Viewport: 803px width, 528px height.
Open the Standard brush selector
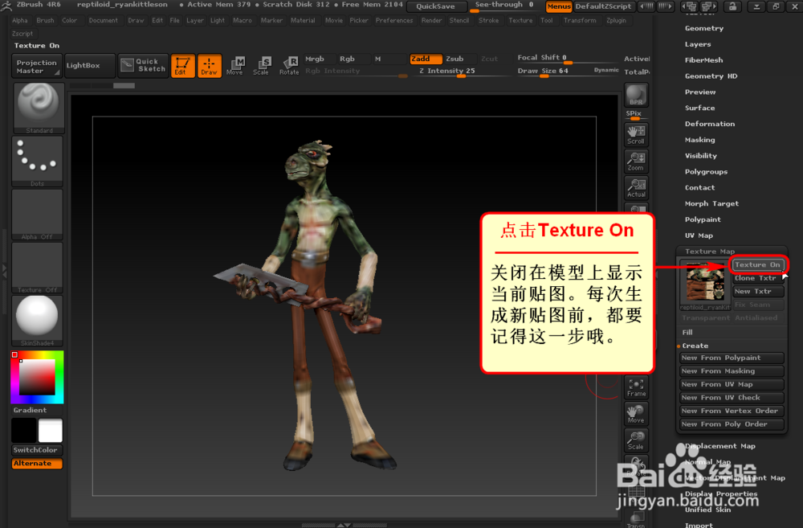38,108
